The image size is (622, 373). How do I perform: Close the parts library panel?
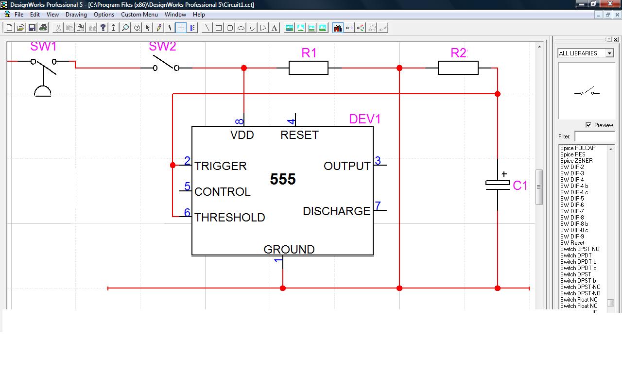(616, 39)
